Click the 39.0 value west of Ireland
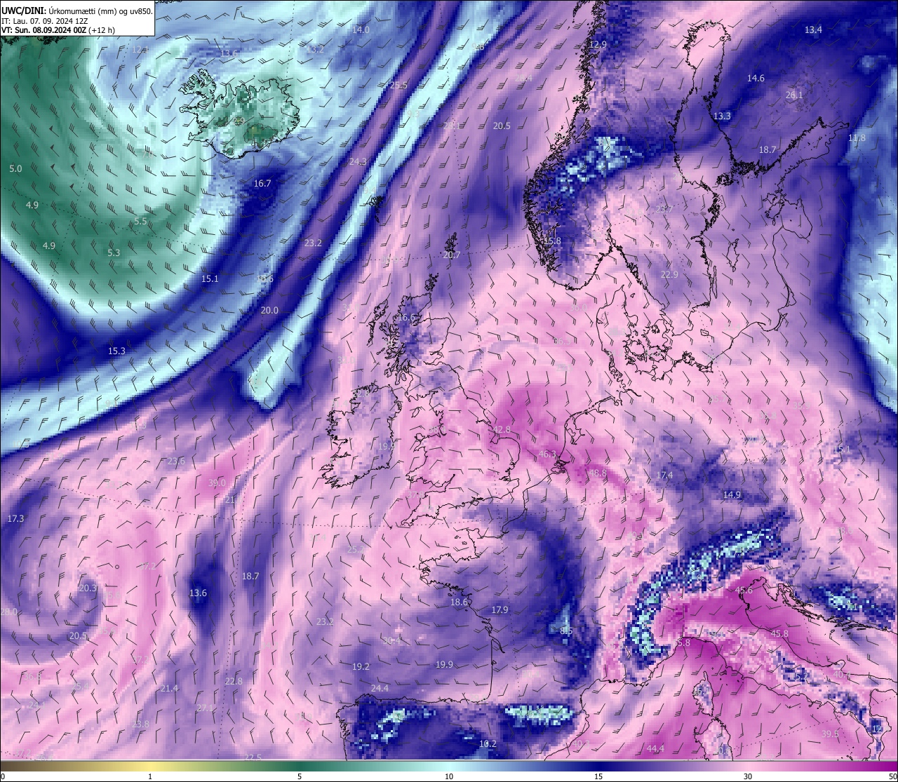This screenshot has width=898, height=782. (x=217, y=483)
